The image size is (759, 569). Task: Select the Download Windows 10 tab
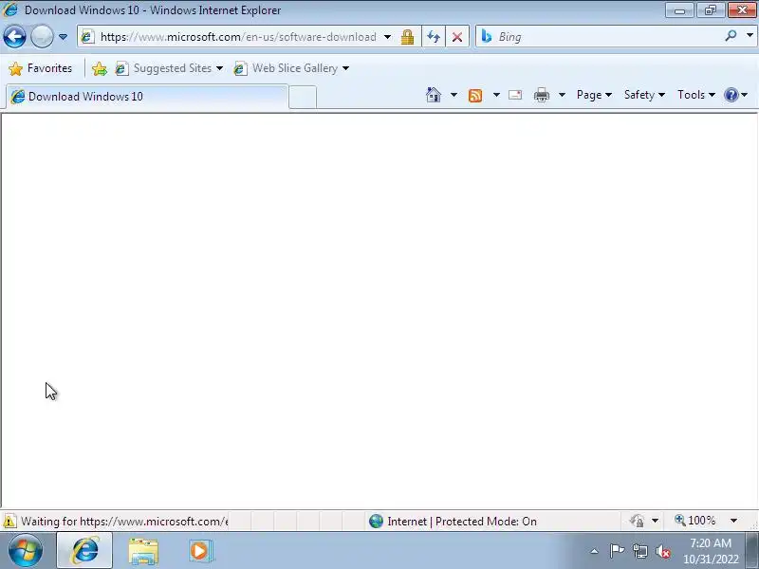point(147,97)
